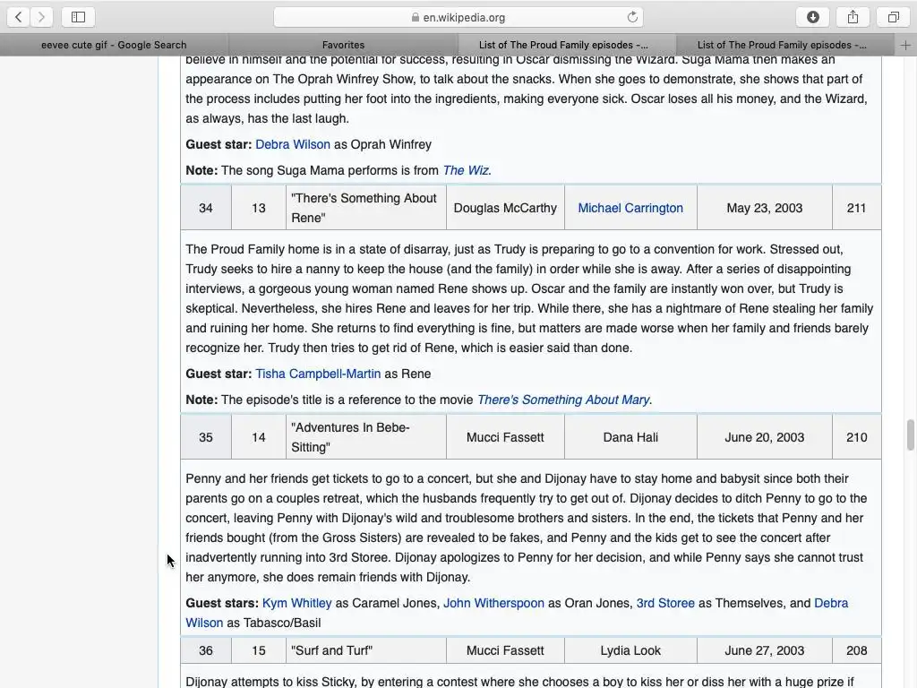Open John Witherspoon link
The width and height of the screenshot is (917, 688).
tap(493, 603)
